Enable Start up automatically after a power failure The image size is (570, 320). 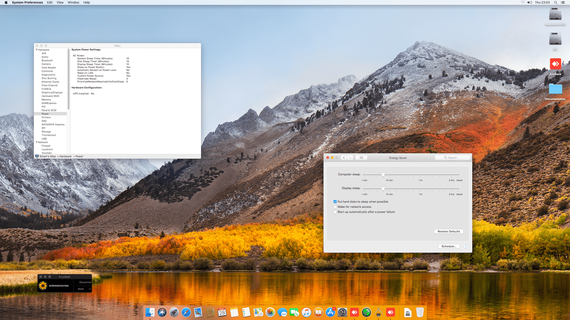tap(335, 212)
